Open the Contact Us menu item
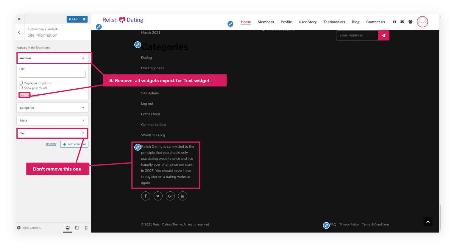Viewport: 457px width, 250px height. [x=376, y=22]
